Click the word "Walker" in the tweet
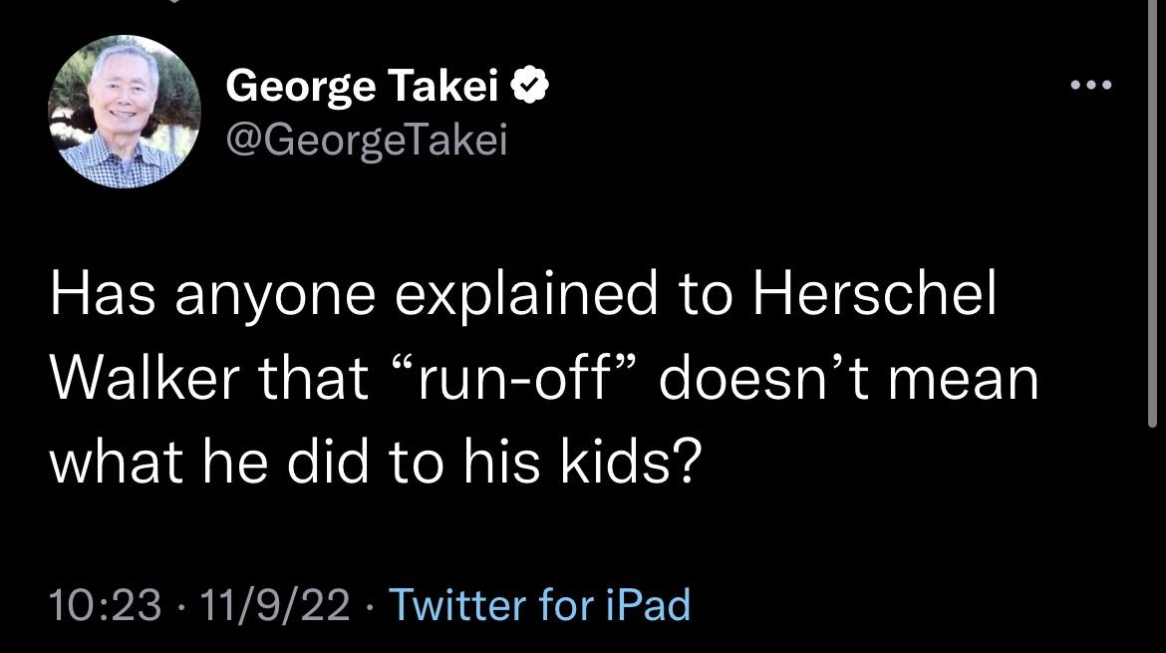1166x653 pixels. pyautogui.click(x=154, y=382)
